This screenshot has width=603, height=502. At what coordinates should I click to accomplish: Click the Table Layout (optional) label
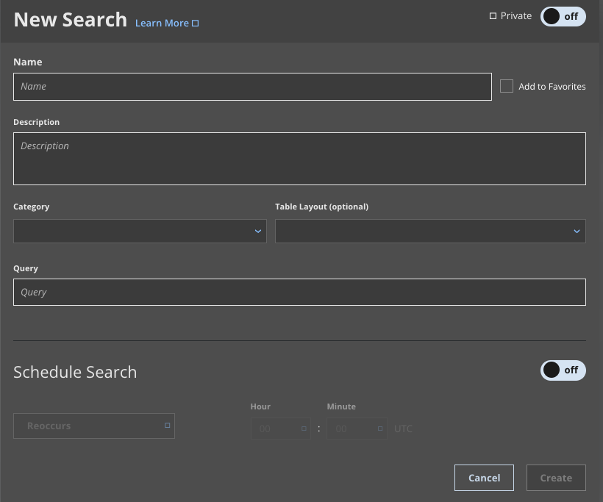(x=321, y=207)
